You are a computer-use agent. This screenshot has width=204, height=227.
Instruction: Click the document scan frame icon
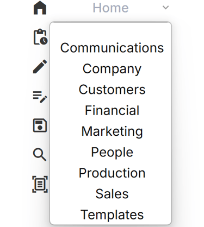[40, 184]
